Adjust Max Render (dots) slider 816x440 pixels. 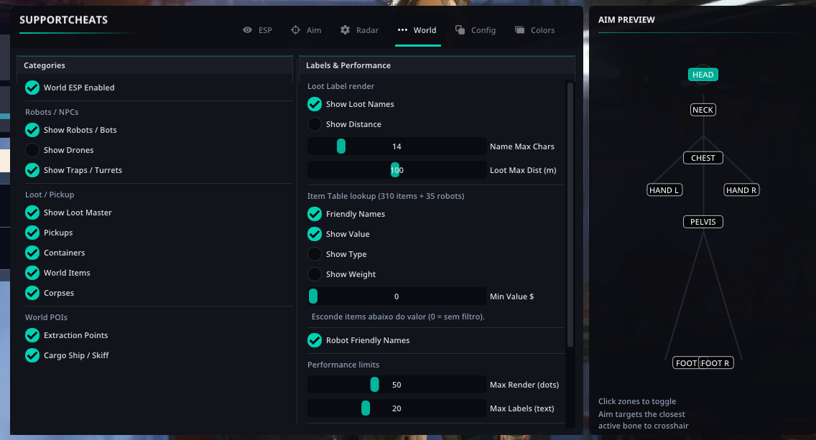pyautogui.click(x=397, y=385)
